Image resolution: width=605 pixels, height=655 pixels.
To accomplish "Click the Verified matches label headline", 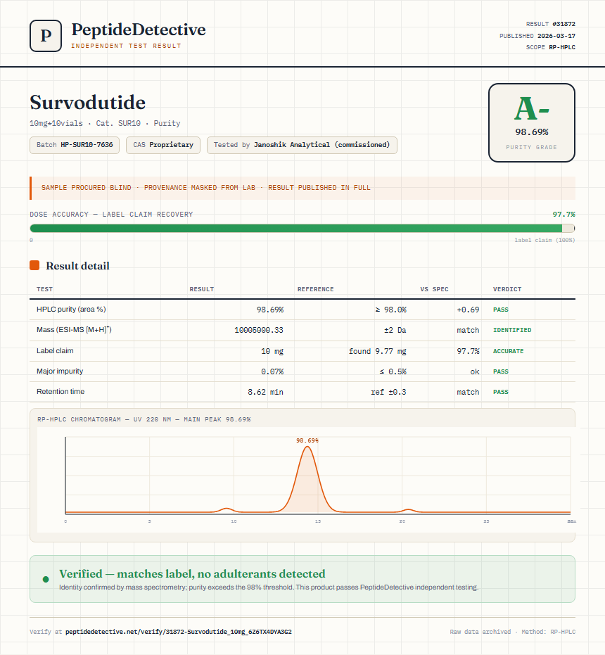I will click(192, 573).
